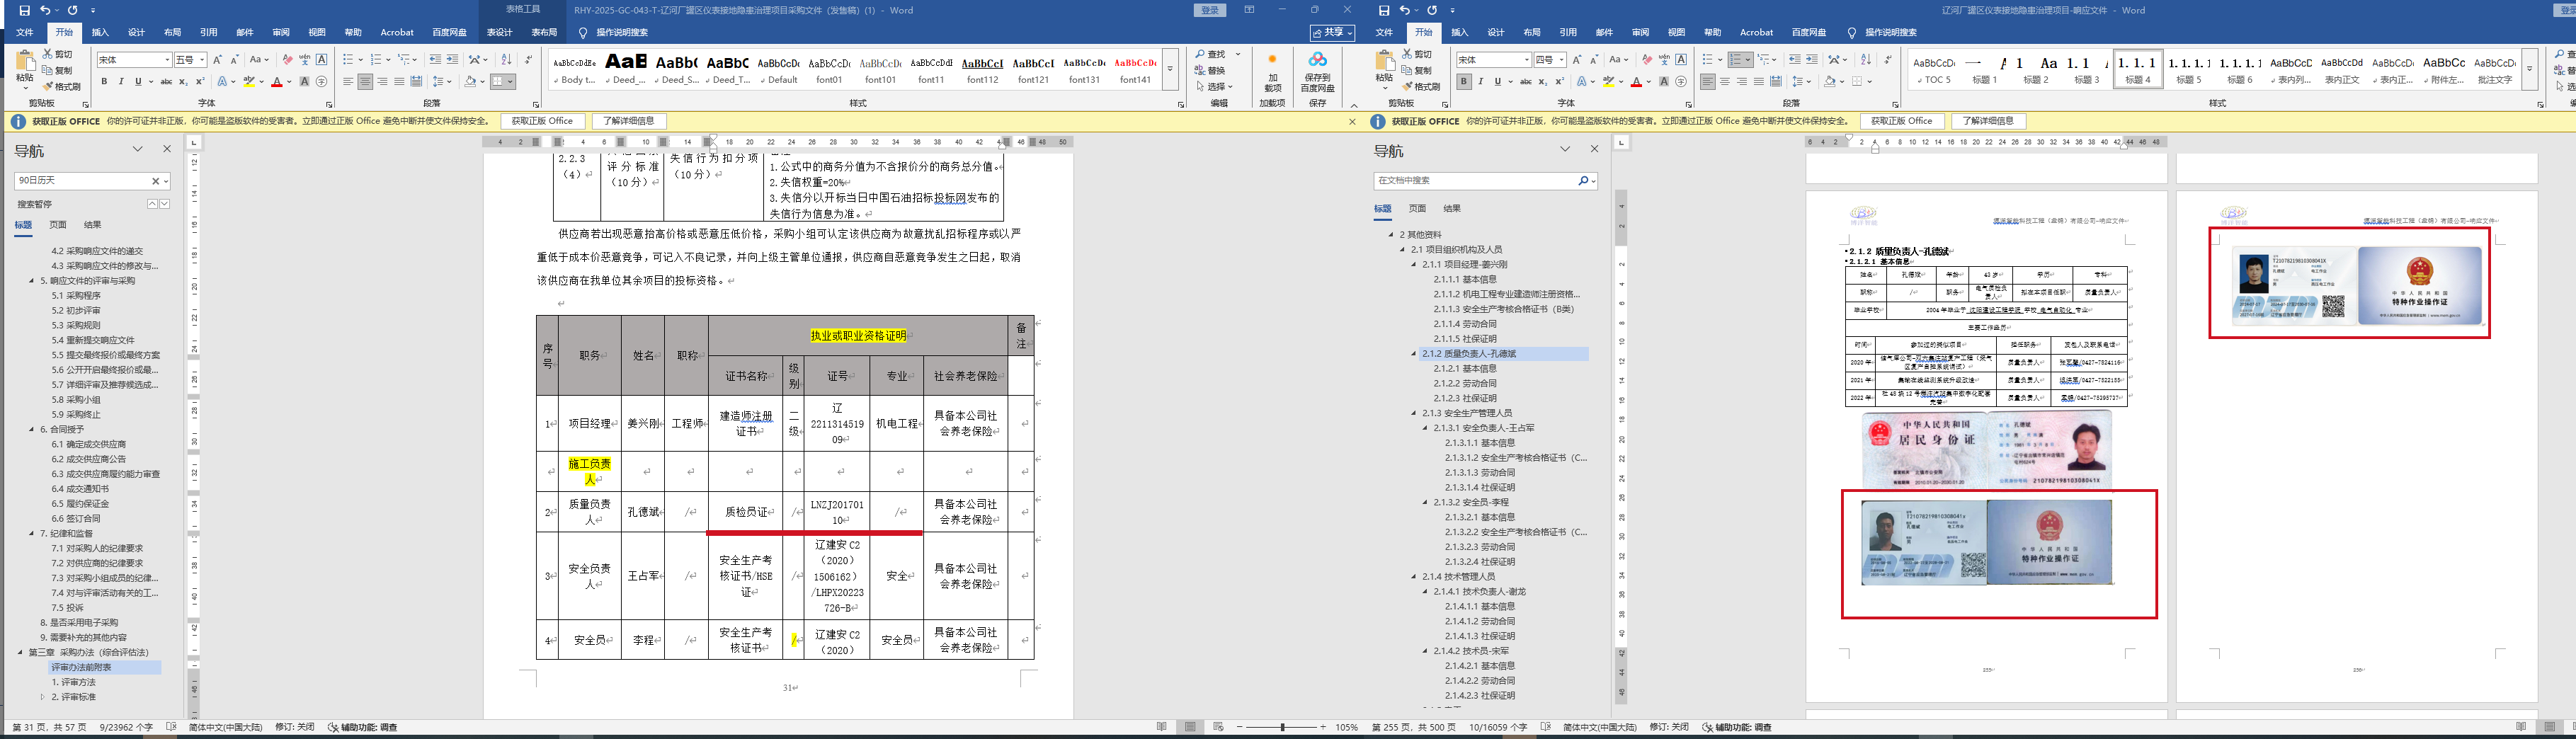Click red font color button in left window ribbon
The height and width of the screenshot is (739, 2576).
tap(277, 82)
